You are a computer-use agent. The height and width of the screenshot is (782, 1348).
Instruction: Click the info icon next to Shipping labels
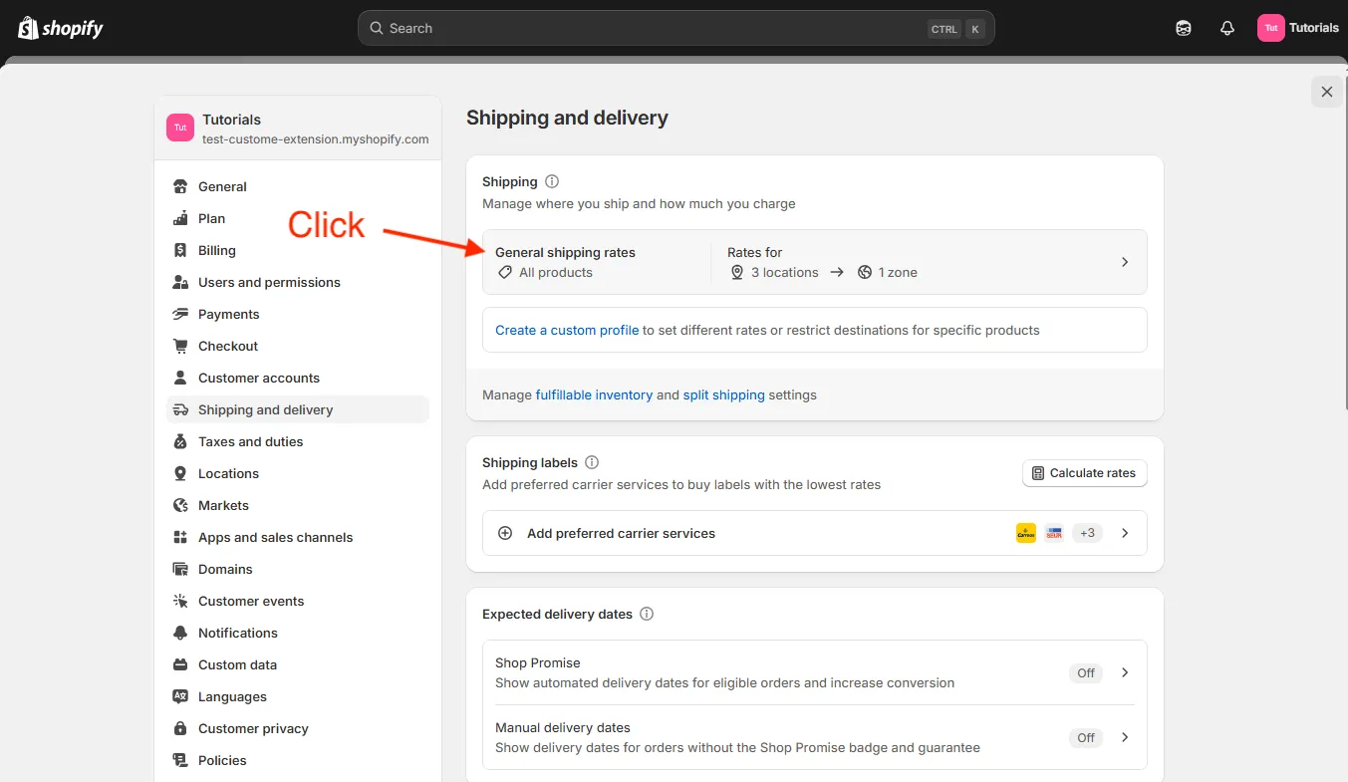[x=592, y=462]
